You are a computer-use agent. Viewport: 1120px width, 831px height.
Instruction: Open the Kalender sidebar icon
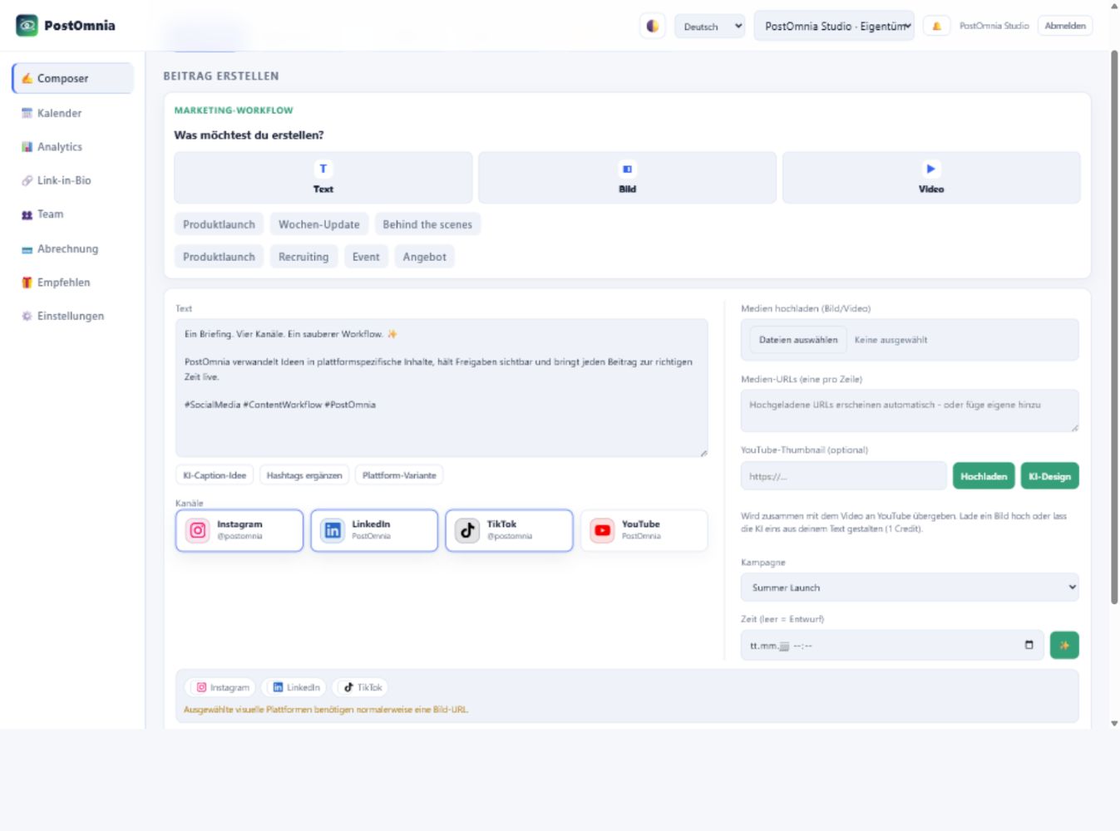click(27, 113)
